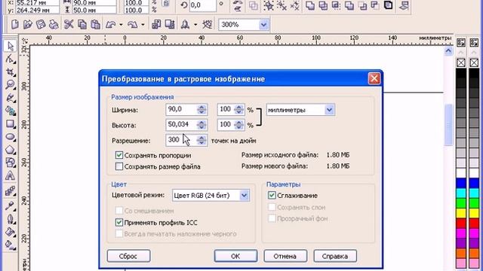483x271 pixels.
Task: Open the миллиметры units dropdown
Action: point(329,110)
